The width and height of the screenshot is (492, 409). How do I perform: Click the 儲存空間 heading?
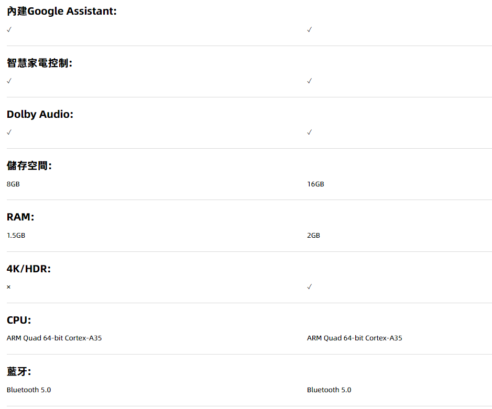(x=29, y=166)
